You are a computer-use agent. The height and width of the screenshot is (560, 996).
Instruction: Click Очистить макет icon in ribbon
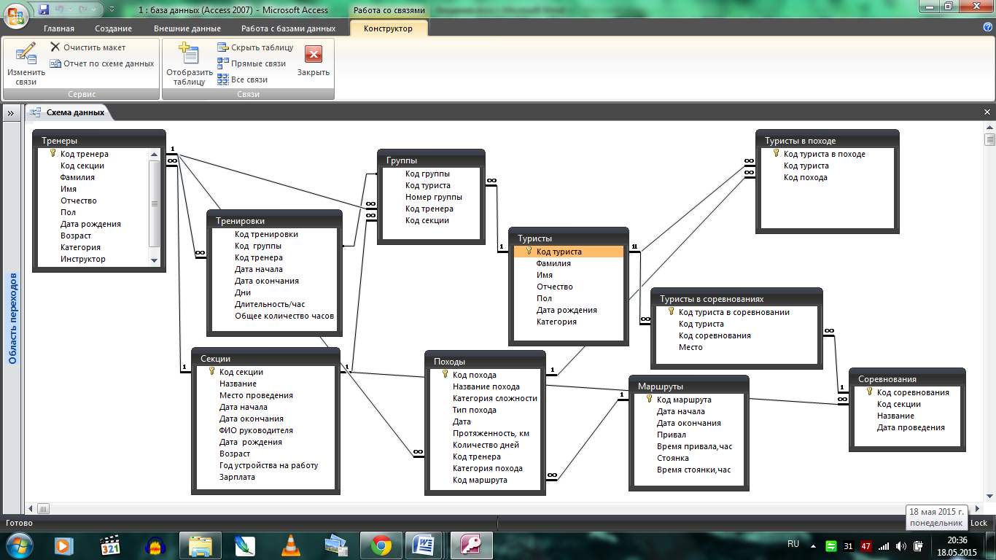point(55,47)
